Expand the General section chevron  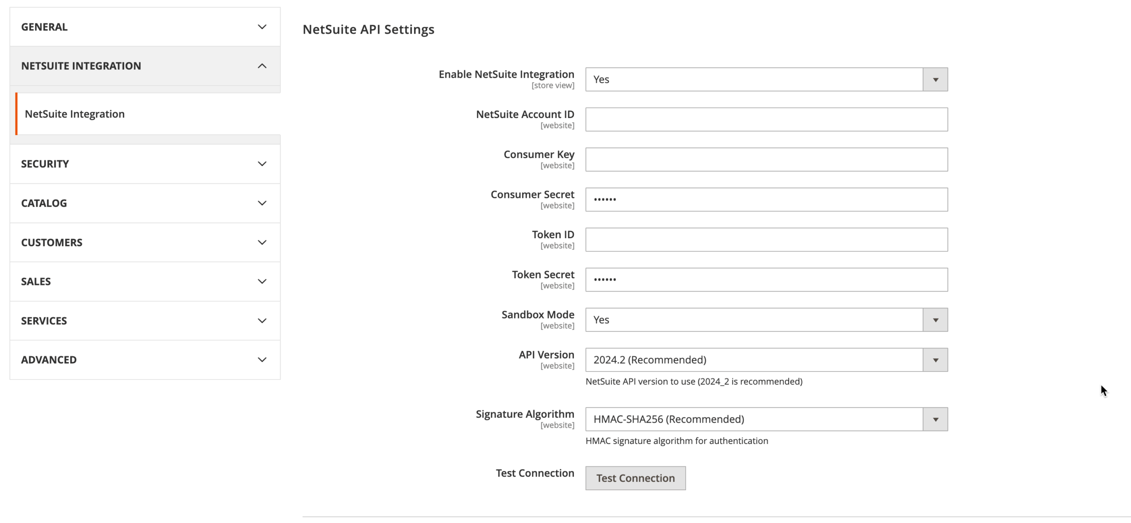click(262, 27)
